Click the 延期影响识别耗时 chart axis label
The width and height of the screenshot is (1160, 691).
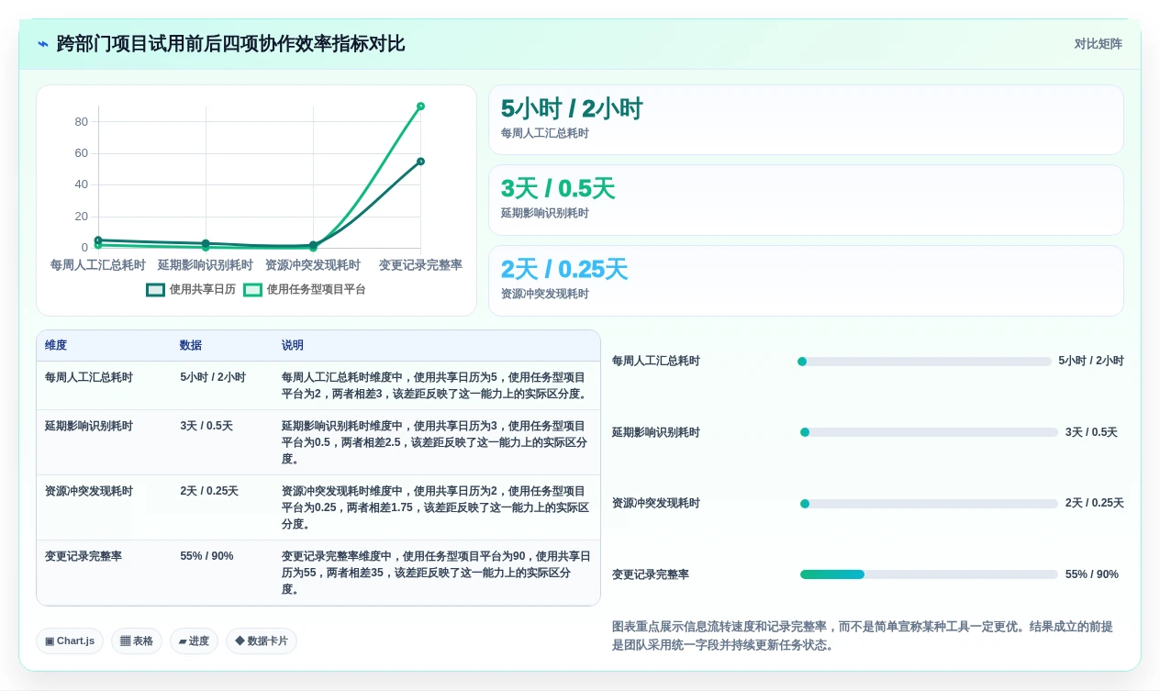(x=206, y=264)
